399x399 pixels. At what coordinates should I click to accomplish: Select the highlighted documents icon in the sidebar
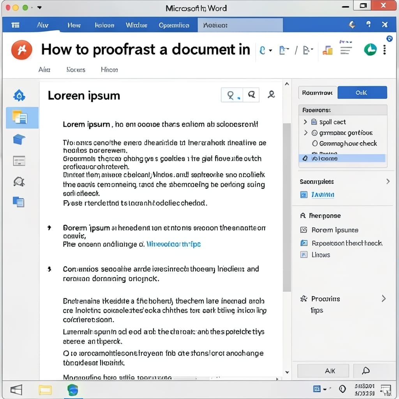point(22,118)
